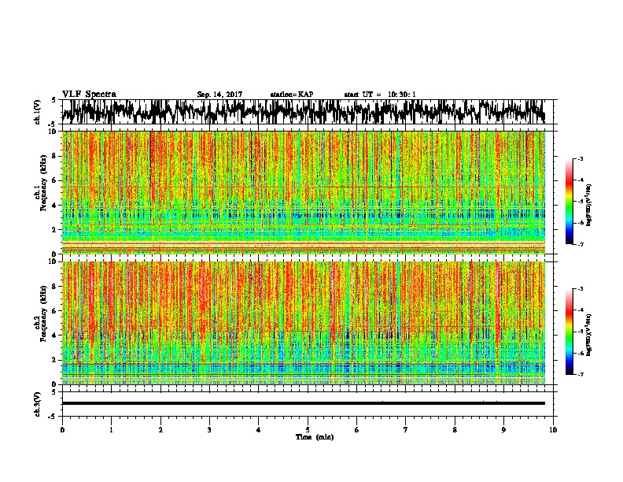This screenshot has height=482, width=623.
Task: Click the "-7" label on the ch.1 color bar
Action: pyautogui.click(x=581, y=244)
